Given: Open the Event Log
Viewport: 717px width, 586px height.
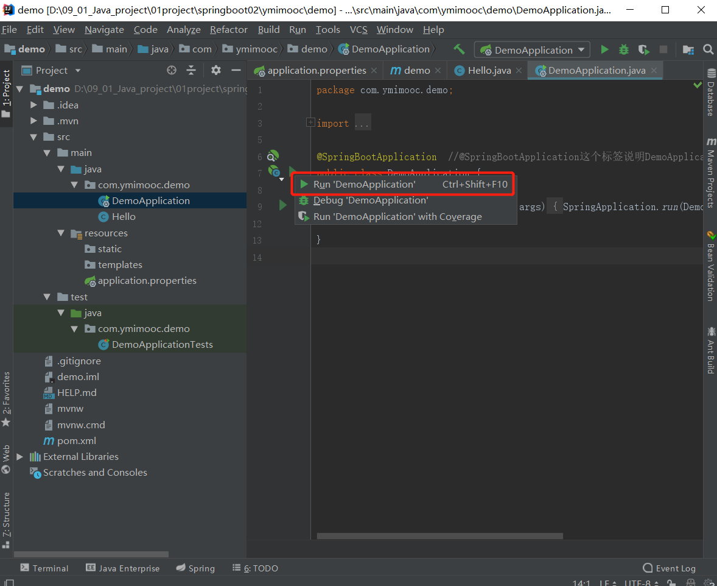Looking at the screenshot, I should [x=668, y=568].
